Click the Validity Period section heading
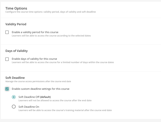Image resolution: width=161 pixels, height=122 pixels. point(16,24)
